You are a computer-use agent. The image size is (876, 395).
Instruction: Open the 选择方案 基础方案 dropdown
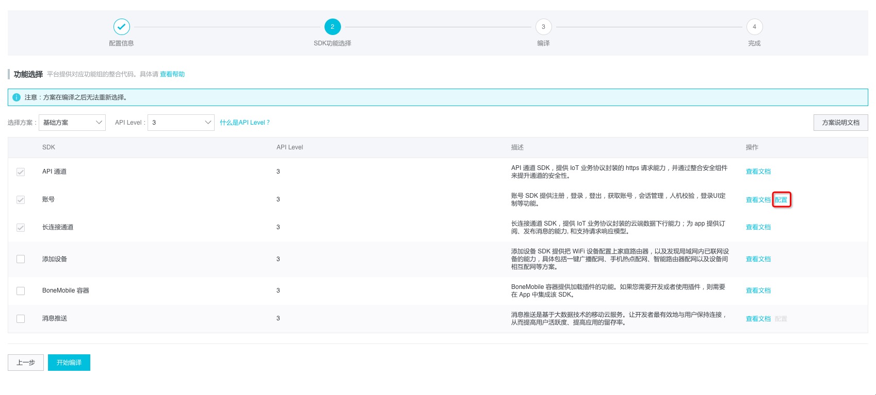72,123
